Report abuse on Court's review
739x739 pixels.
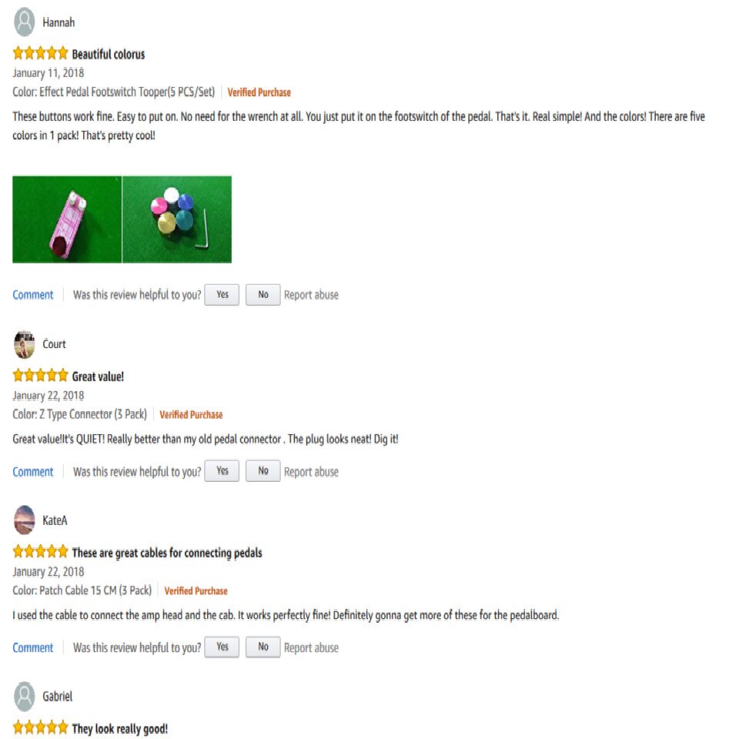[x=311, y=472]
